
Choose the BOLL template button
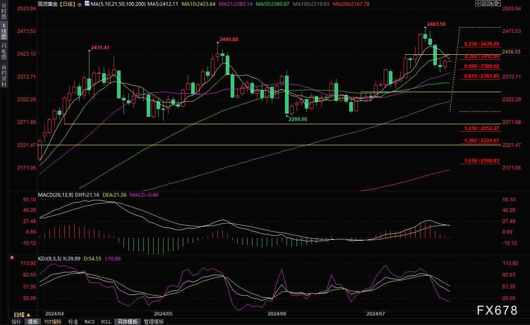pos(106,322)
